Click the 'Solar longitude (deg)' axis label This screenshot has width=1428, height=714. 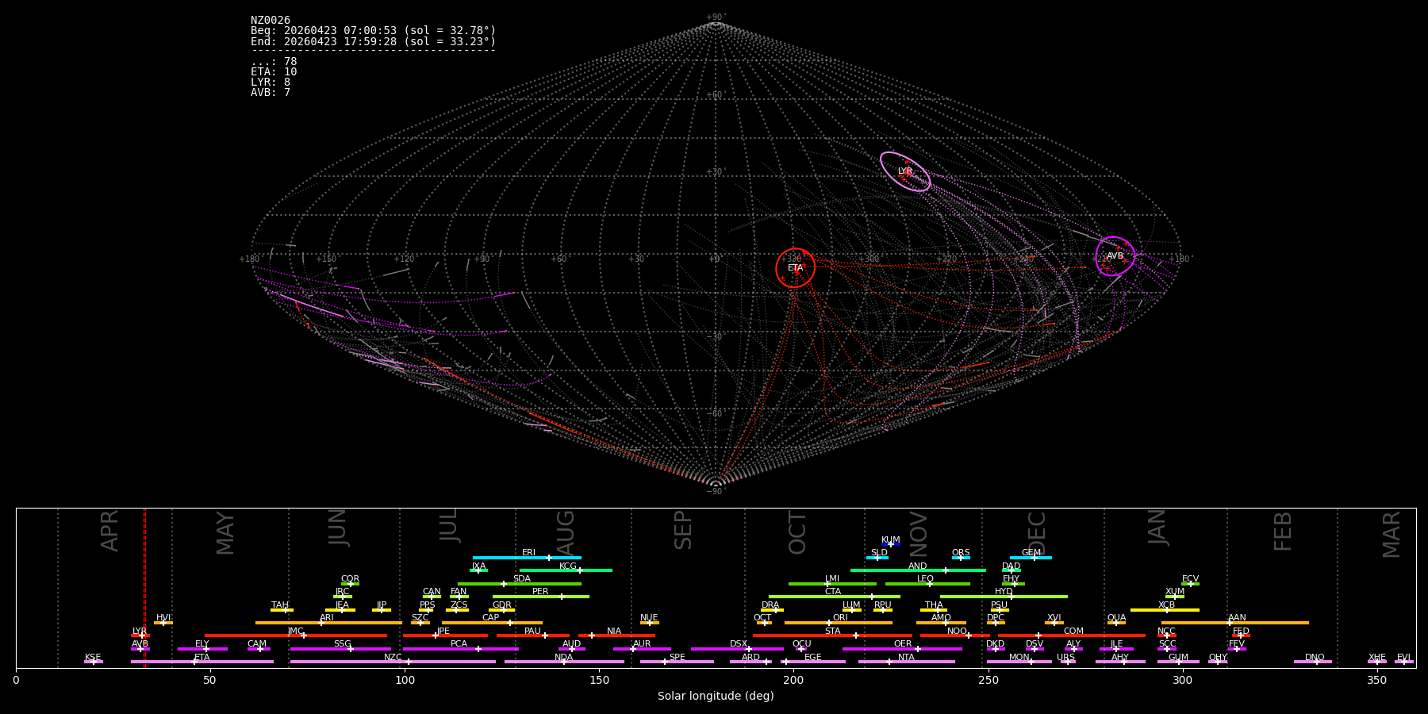point(716,696)
